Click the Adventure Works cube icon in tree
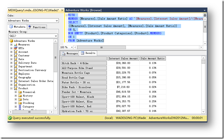 11,41
